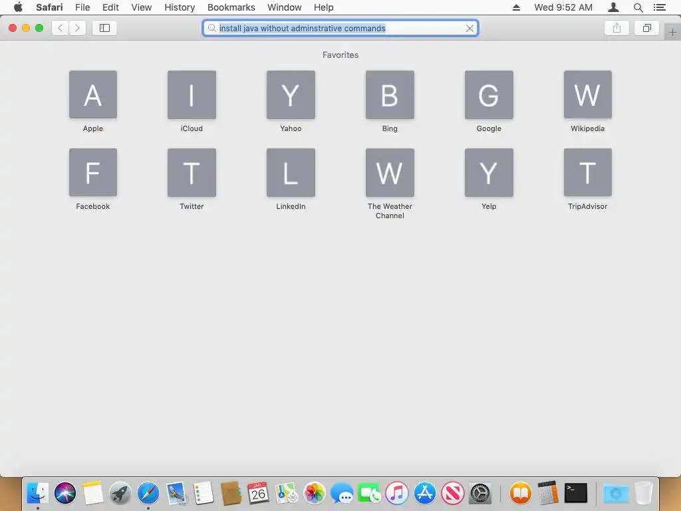The height and width of the screenshot is (511, 681).
Task: Open The Weather Channel favorite tile
Action: click(x=390, y=172)
